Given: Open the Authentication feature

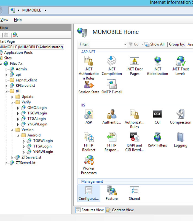Looking at the screenshot, I should [x=112, y=117].
